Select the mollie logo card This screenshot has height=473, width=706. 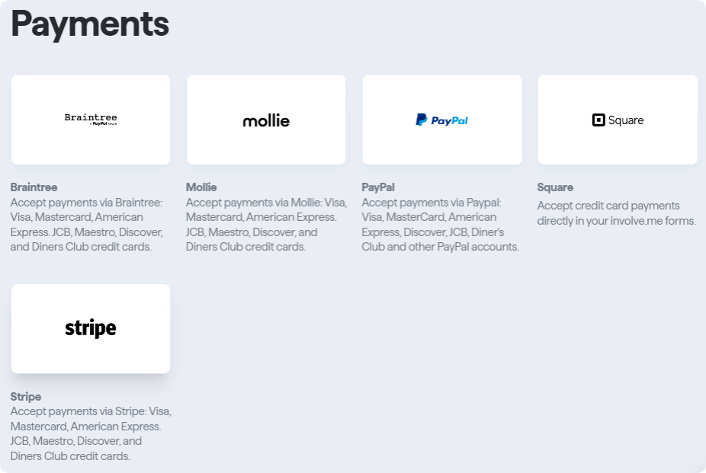[x=266, y=120]
